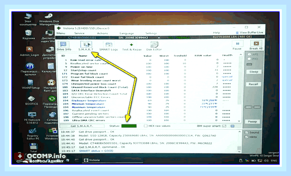The width and height of the screenshot is (291, 176).
Task: Open the Help menu
Action: click(x=216, y=33)
